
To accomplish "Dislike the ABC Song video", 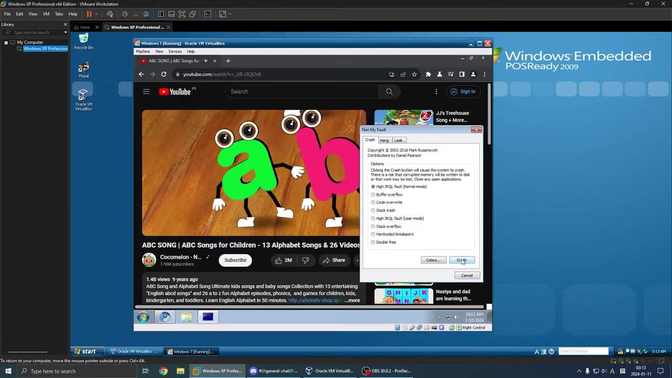I will (306, 260).
